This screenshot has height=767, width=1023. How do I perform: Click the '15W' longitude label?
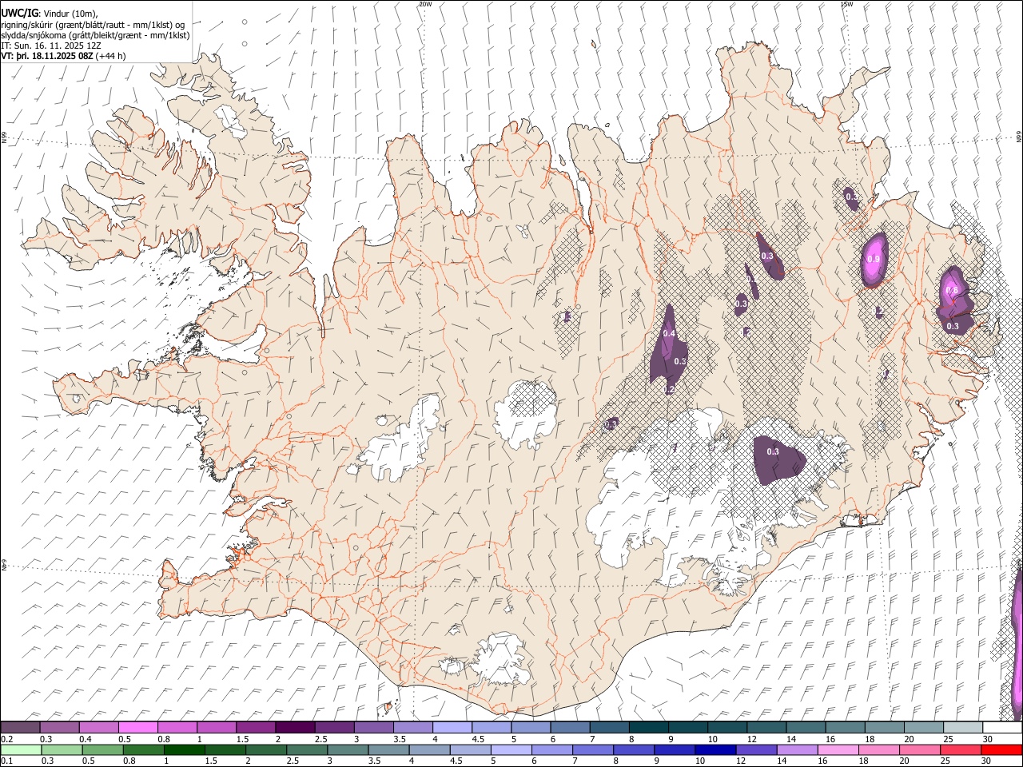point(846,4)
